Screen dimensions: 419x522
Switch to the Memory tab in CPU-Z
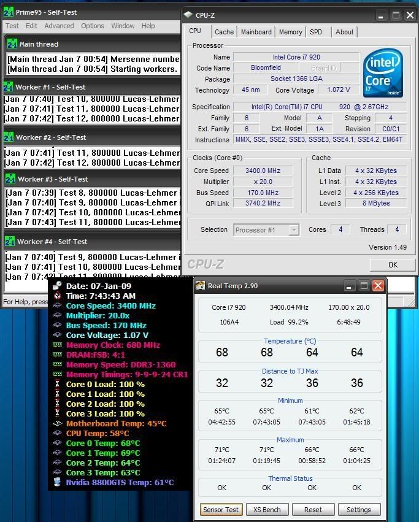pos(290,32)
